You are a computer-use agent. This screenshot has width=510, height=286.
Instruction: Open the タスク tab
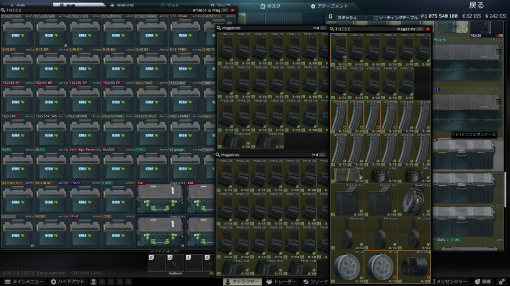[x=272, y=6]
